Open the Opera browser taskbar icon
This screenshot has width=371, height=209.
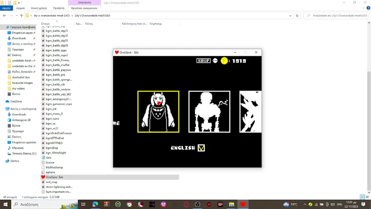186,204
